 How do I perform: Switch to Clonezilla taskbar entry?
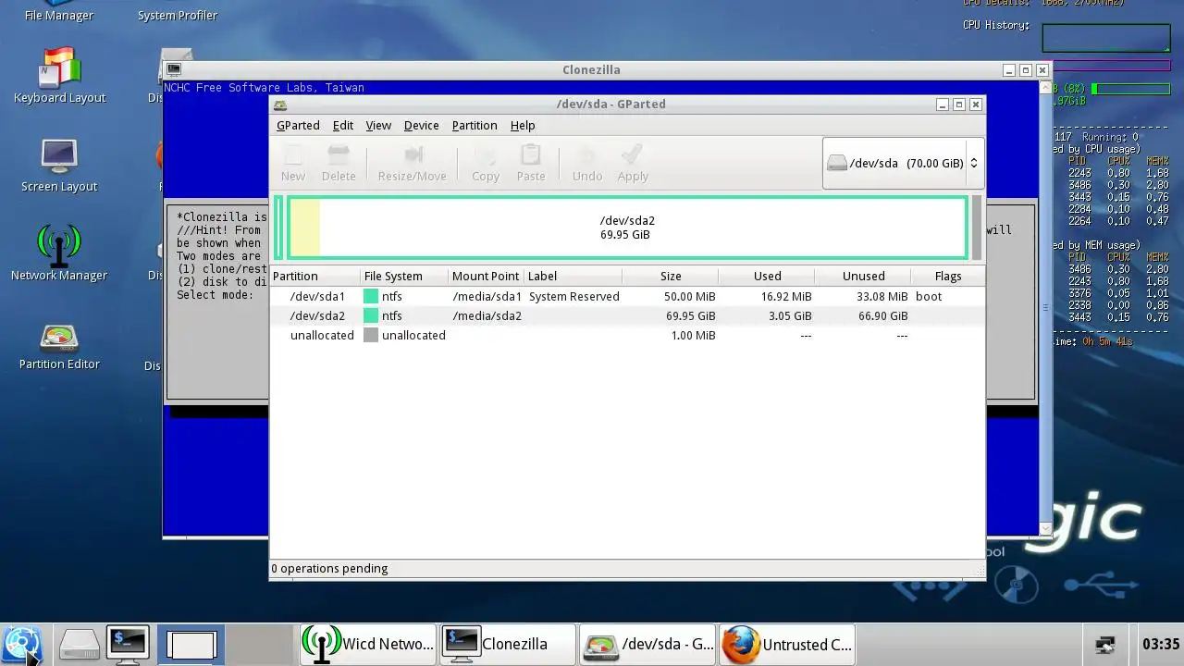[x=507, y=644]
